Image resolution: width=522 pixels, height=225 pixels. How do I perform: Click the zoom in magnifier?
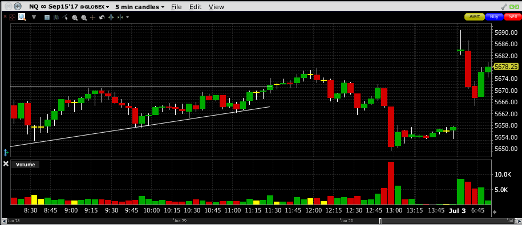(x=75, y=18)
